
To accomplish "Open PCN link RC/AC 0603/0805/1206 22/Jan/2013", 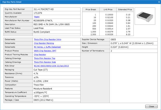I will pos(51,66).
